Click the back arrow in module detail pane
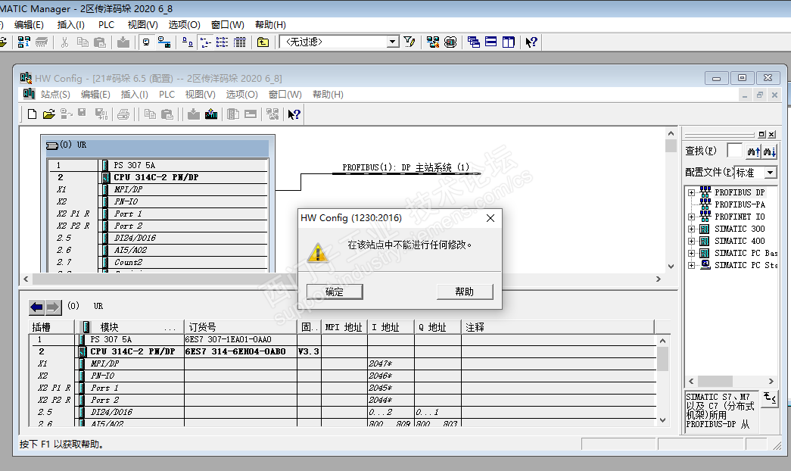 pos(36,307)
